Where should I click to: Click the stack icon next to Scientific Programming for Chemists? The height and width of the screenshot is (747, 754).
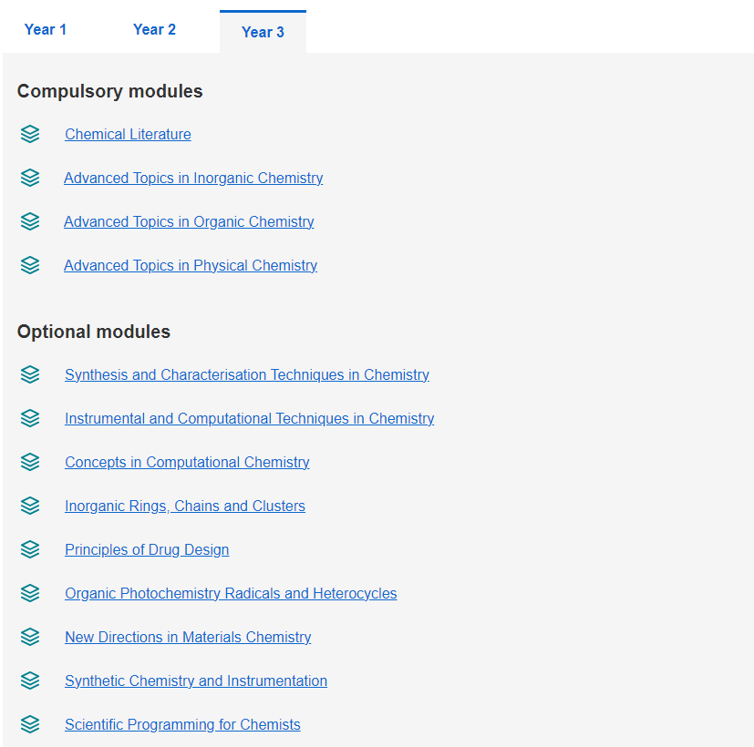(30, 724)
